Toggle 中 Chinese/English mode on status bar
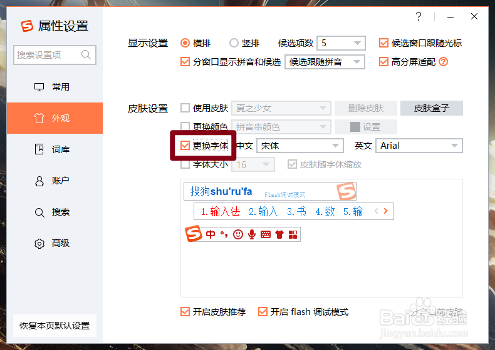 (x=211, y=234)
